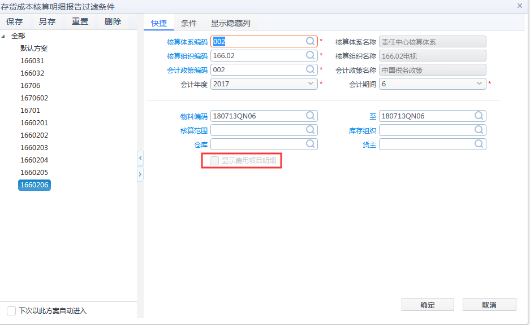Select scheme 1660201 in the list

click(34, 123)
